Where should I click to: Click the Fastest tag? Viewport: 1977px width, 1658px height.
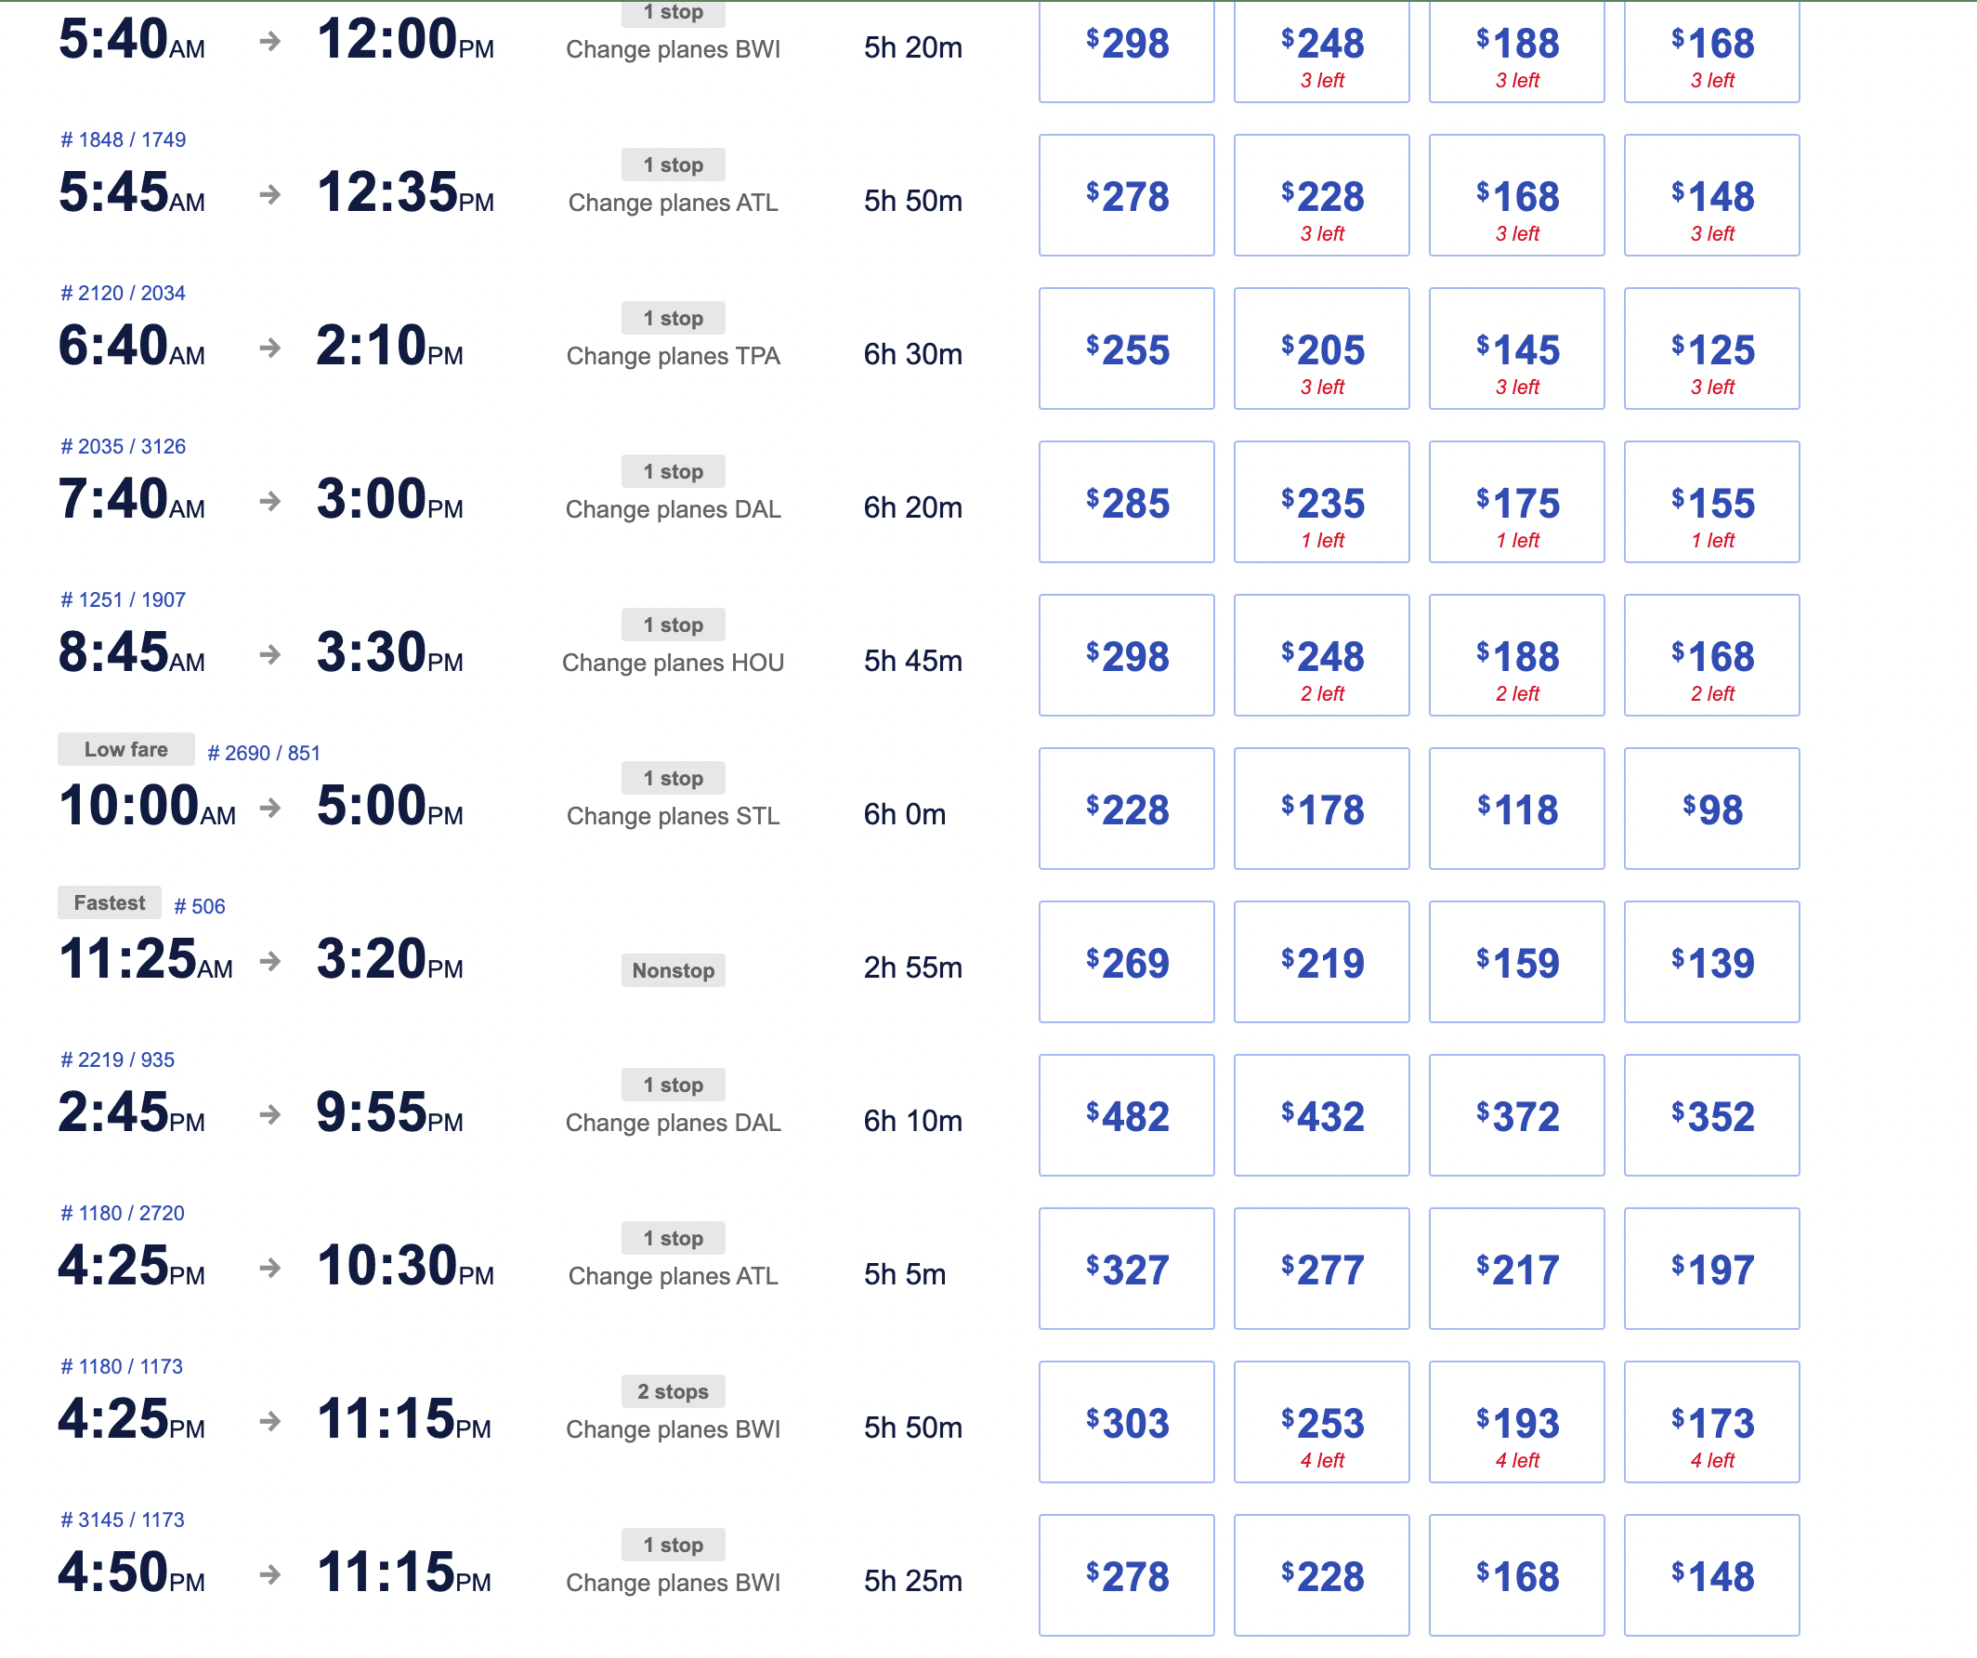coord(110,904)
